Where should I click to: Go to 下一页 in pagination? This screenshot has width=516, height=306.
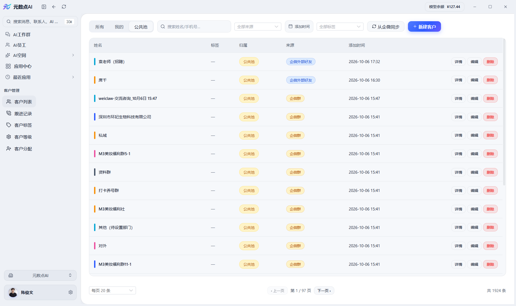324,291
